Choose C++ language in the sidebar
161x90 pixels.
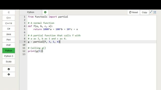(x=9, y=18)
